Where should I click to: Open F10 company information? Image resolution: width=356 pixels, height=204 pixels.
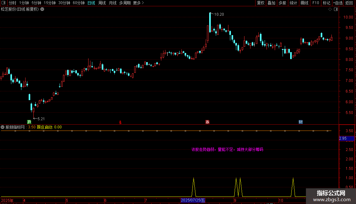pyautogui.click(x=316, y=3)
